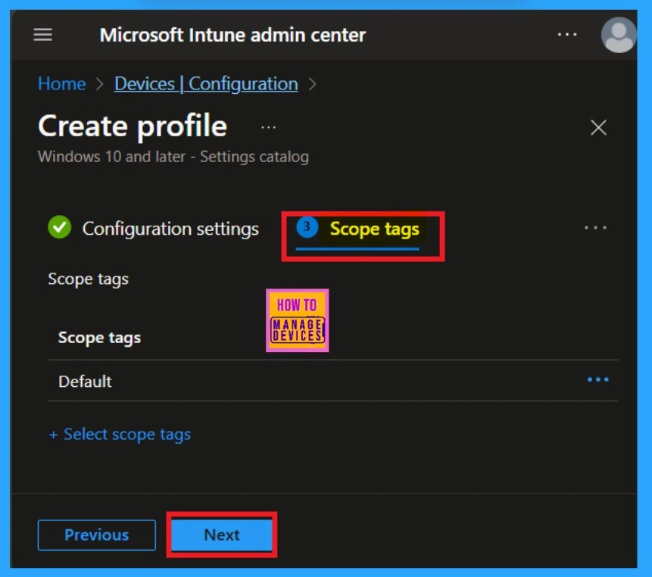
Task: Open Devices | Configuration breadcrumb
Action: 206,84
